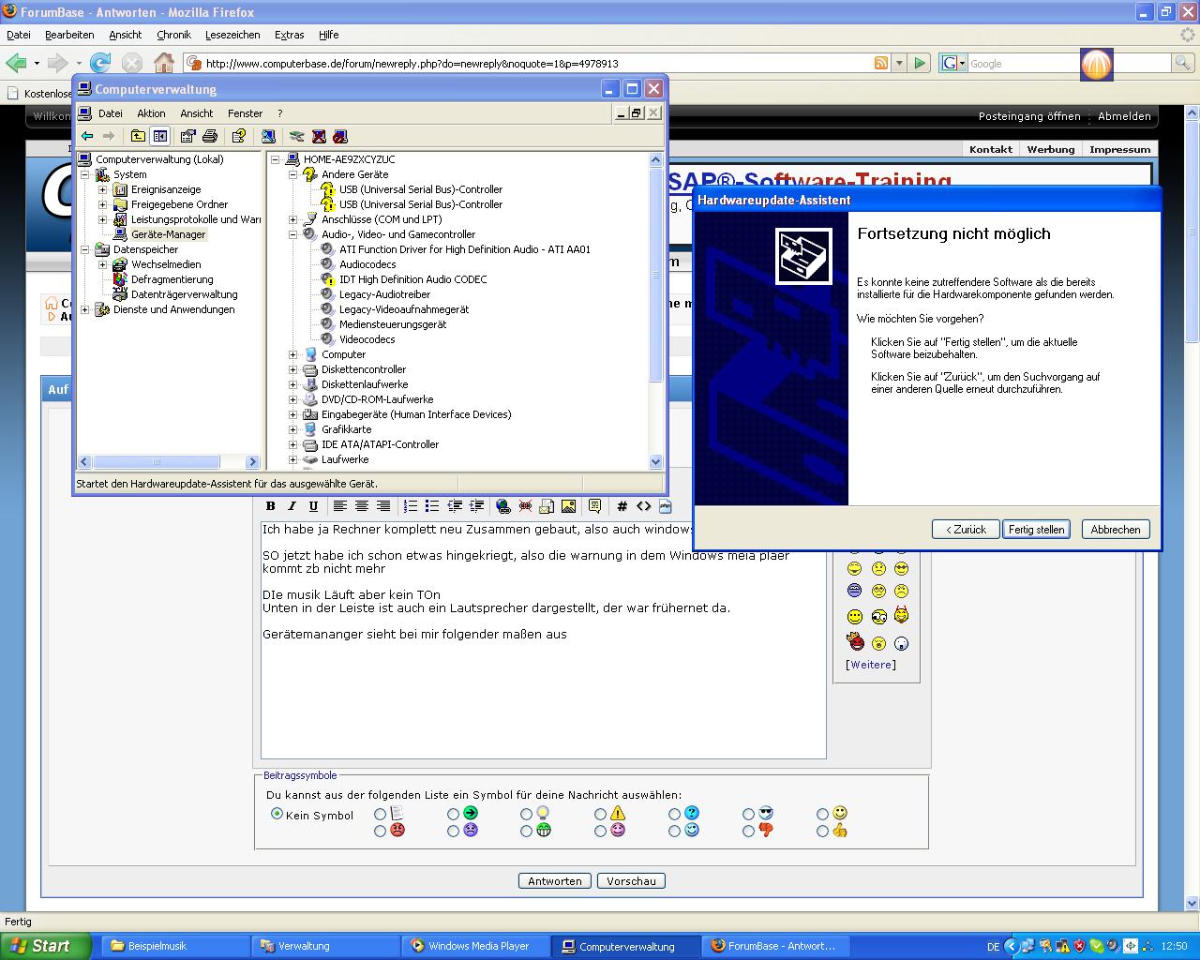Image resolution: width=1200 pixels, height=960 pixels.
Task: Select the blue question mark symbol radio button
Action: (x=674, y=814)
